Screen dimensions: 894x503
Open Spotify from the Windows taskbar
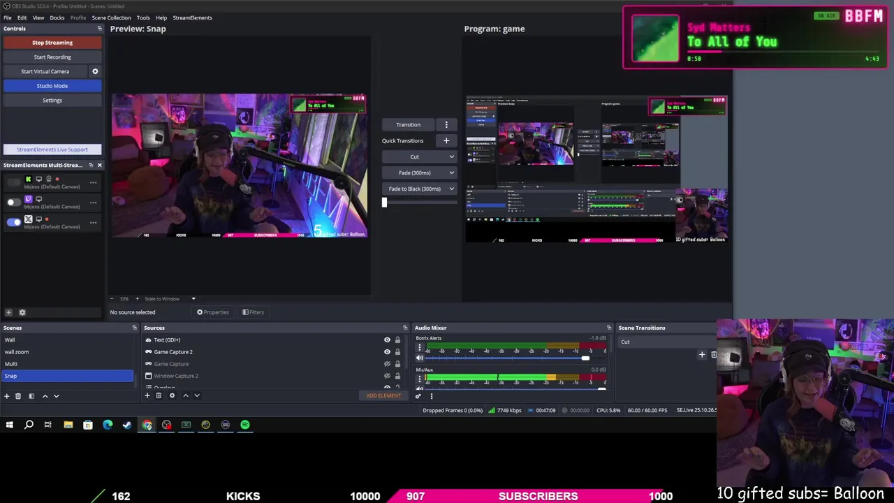245,425
